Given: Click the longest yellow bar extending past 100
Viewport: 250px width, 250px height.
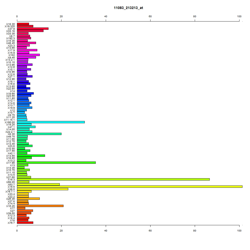Looking at the screenshot, I should click(x=129, y=187).
